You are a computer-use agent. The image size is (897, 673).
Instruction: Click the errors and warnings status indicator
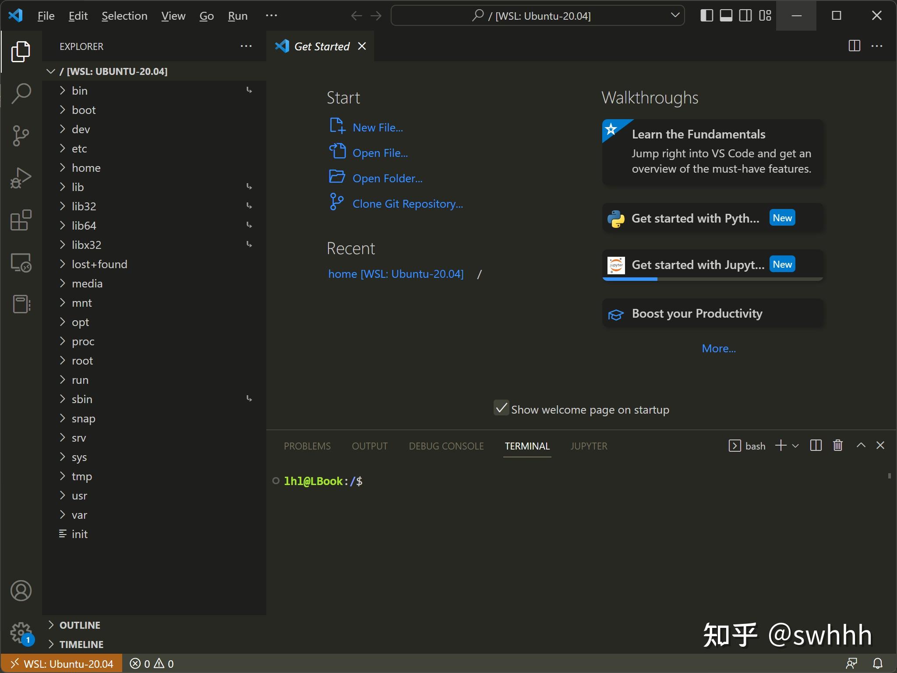tap(152, 664)
